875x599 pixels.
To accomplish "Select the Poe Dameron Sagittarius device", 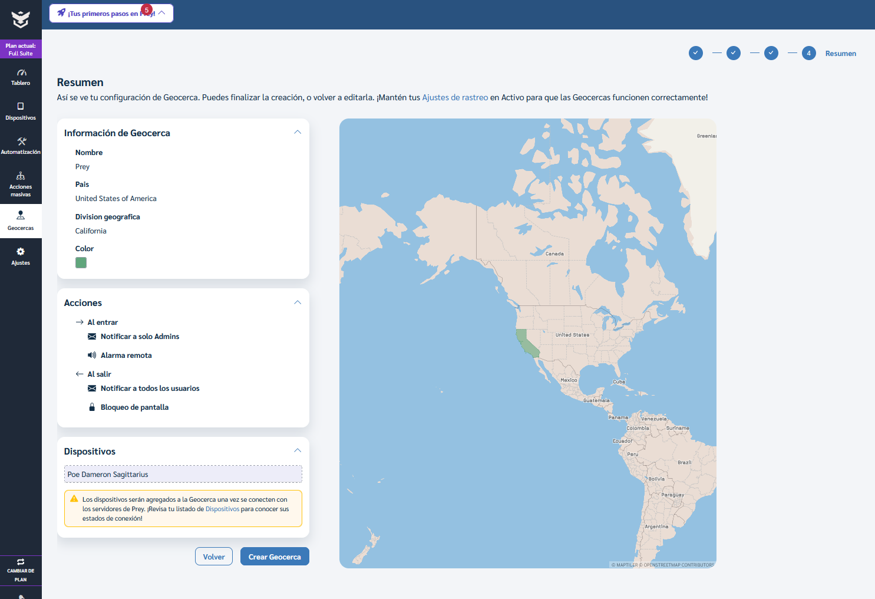I will tap(183, 474).
